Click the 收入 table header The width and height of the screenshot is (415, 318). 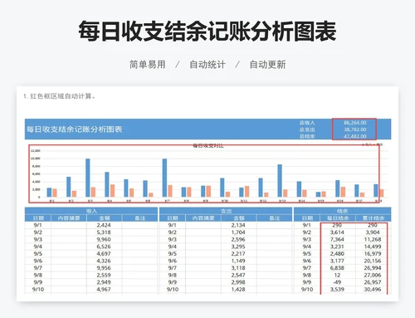pyautogui.click(x=91, y=211)
